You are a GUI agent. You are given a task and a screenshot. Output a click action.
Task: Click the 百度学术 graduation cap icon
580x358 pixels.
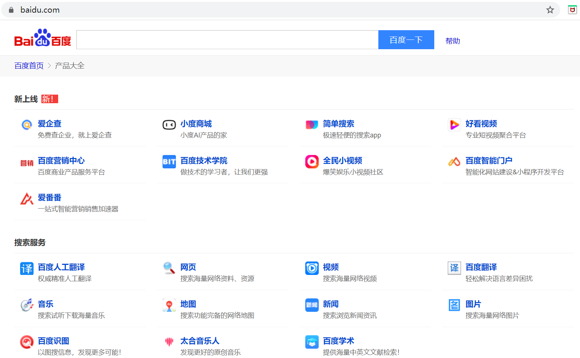coord(312,342)
